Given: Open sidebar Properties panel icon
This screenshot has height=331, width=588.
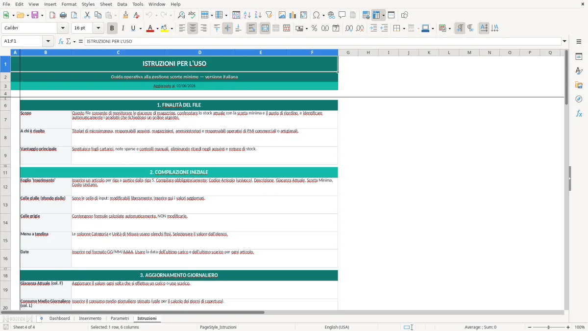Looking at the screenshot, I should click(x=579, y=57).
